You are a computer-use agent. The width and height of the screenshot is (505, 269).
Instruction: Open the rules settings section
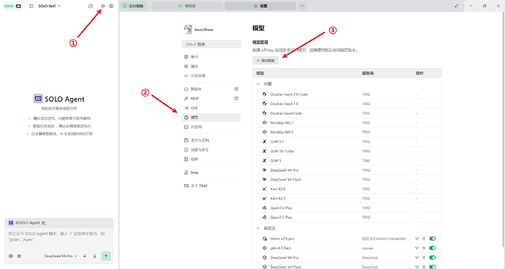click(x=211, y=159)
